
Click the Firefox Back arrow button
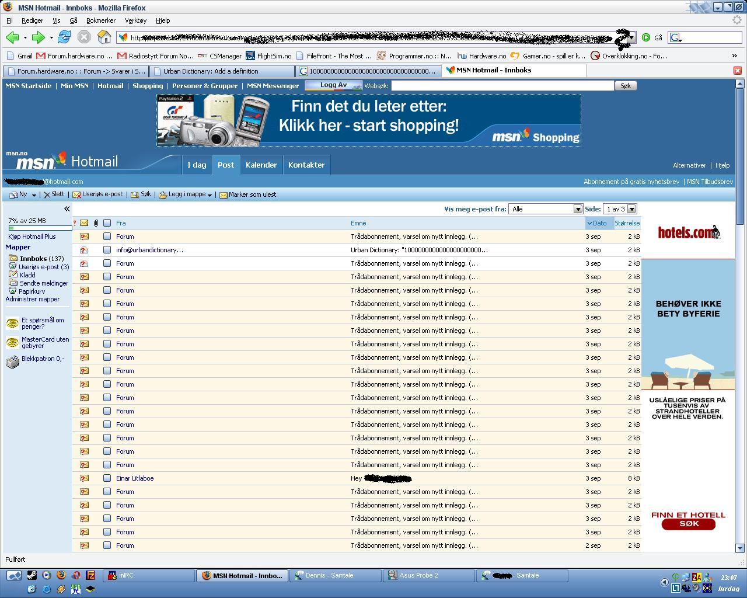(x=12, y=37)
